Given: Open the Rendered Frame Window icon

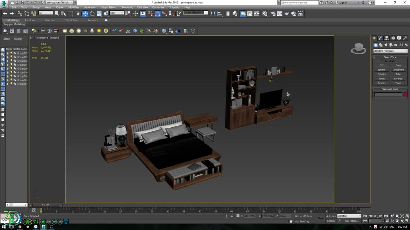Looking at the screenshot, I should (280, 14).
